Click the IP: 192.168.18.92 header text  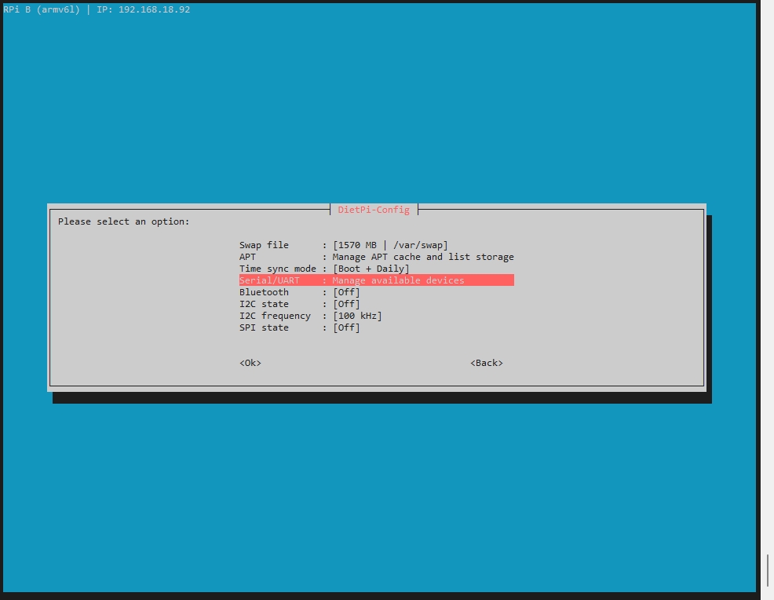(143, 9)
